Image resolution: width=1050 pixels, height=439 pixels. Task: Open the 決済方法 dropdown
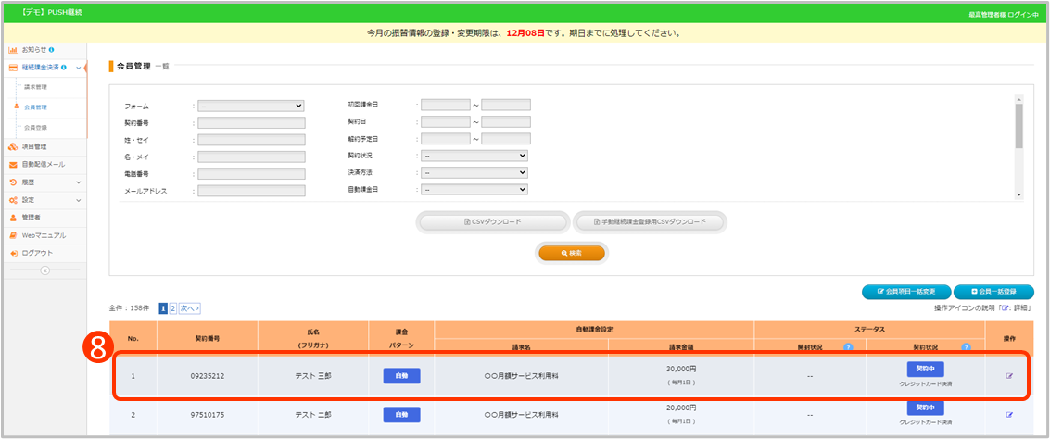pos(474,172)
